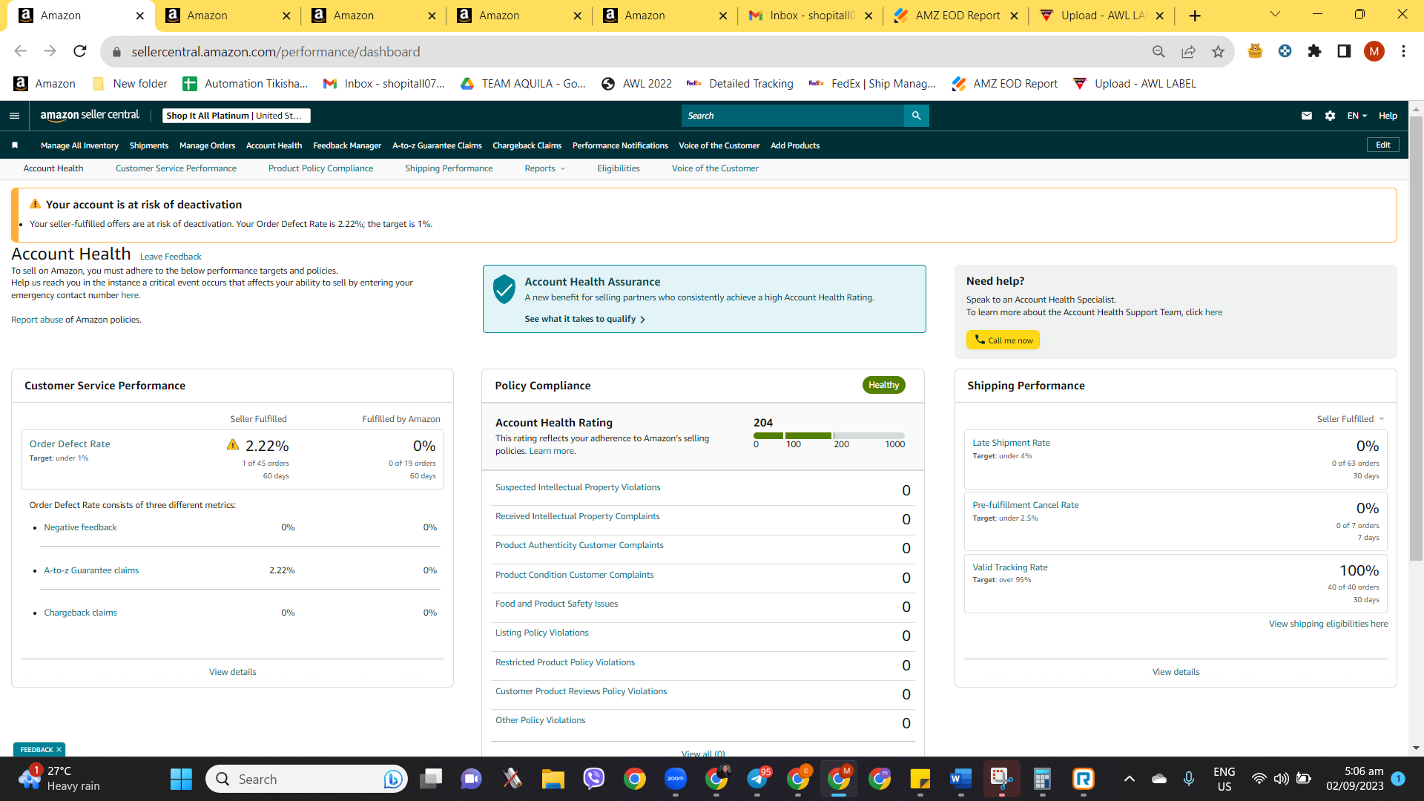
Task: Open the messages envelope icon
Action: click(x=1307, y=116)
